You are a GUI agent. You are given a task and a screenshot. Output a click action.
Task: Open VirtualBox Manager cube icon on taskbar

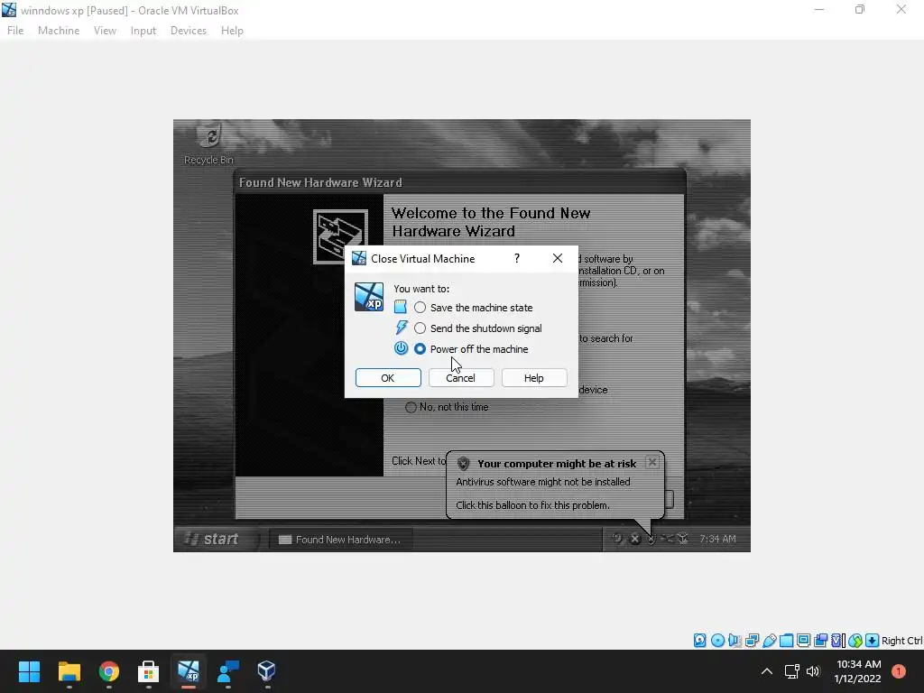[266, 671]
